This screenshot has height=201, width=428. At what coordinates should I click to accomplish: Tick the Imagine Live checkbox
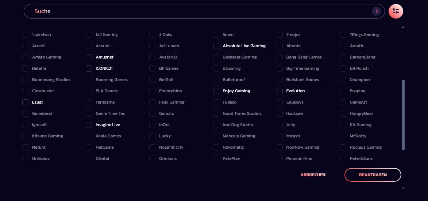[x=89, y=125]
